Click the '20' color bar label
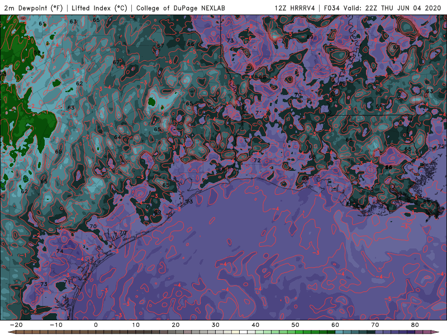 [175, 325]
